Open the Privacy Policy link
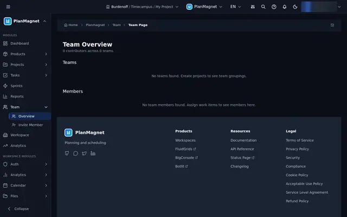 pos(297,149)
